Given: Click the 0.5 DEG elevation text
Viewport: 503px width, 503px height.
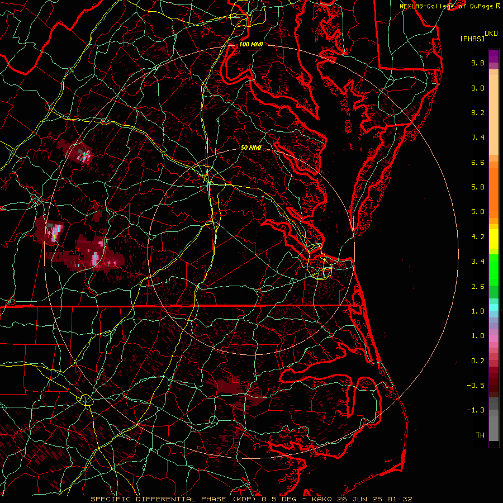Looking at the screenshot, I should [x=279, y=499].
